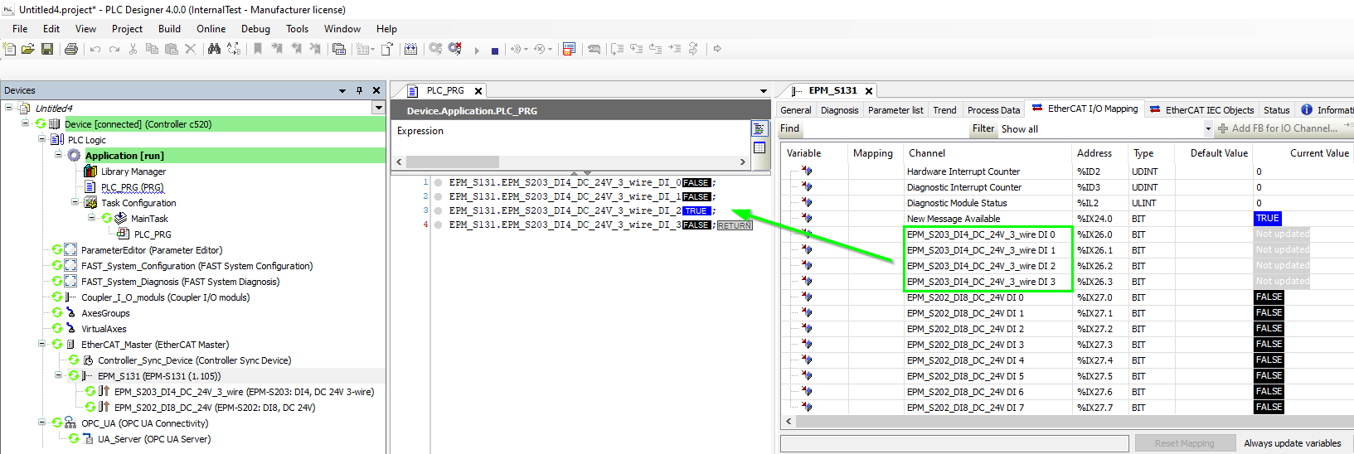The height and width of the screenshot is (454, 1354).
Task: Collapse the Device [connected] tree node
Action: 25,123
